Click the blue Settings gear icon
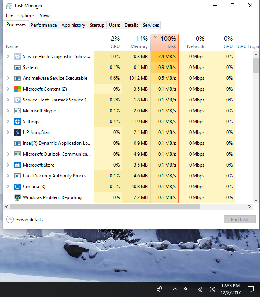 pos(17,122)
